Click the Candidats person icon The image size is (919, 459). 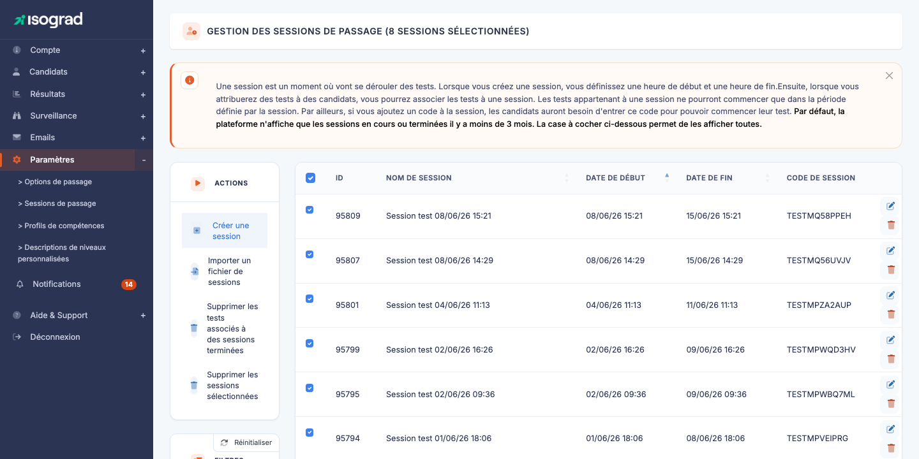[17, 72]
